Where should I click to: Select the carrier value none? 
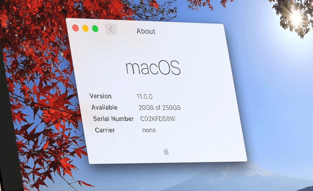coord(149,130)
